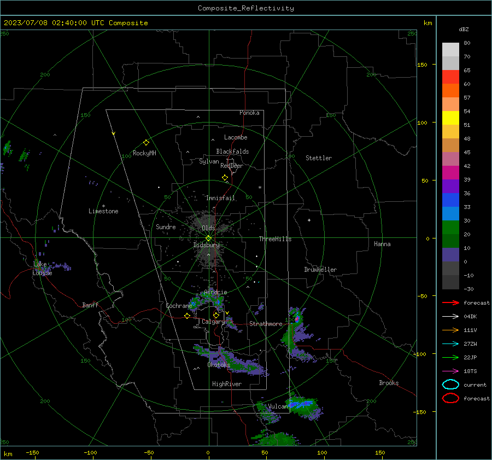The height and width of the screenshot is (460, 492).
Task: Click the white plus marker west of Hanna
Action: (309, 220)
